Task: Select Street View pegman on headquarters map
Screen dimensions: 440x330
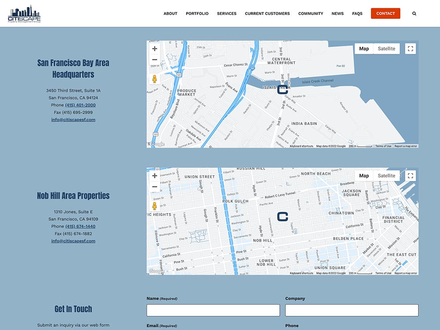Action: click(154, 79)
